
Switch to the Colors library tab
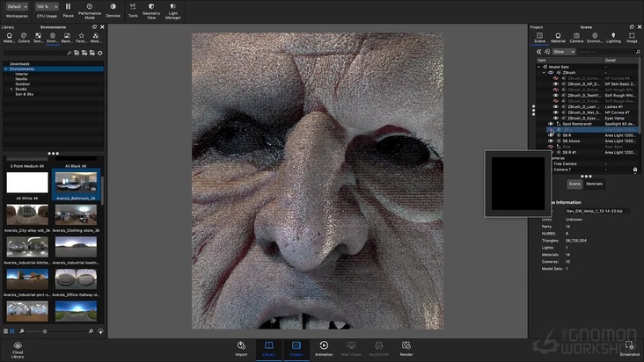pos(24,38)
